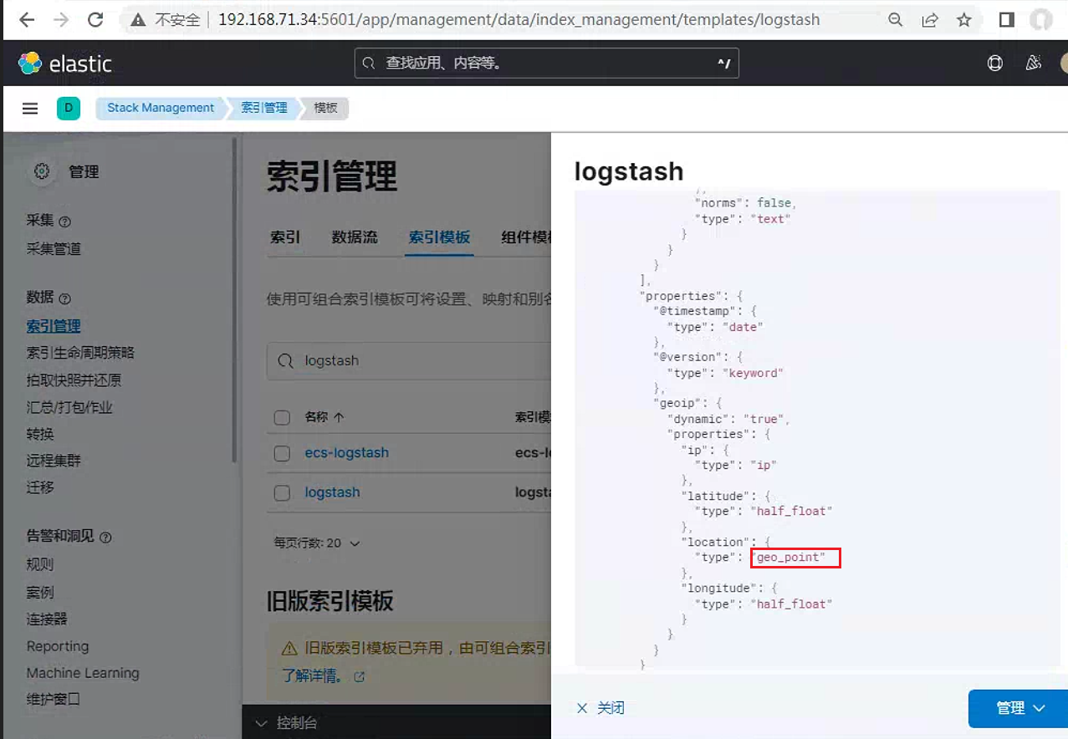Click the 索引管理 breadcrumb
This screenshot has height=739, width=1068.
click(x=263, y=108)
